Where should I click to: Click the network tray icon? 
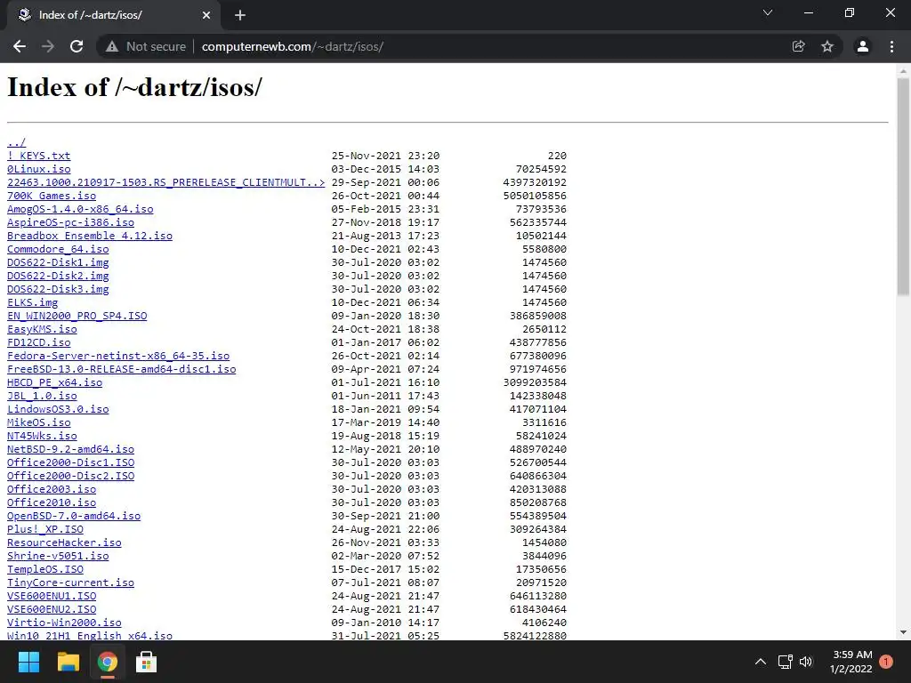tap(786, 662)
